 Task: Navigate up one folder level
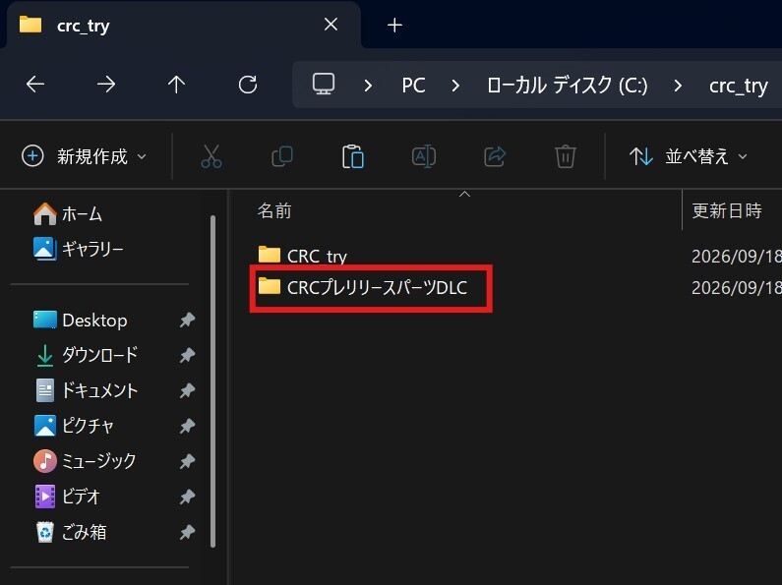(x=176, y=85)
